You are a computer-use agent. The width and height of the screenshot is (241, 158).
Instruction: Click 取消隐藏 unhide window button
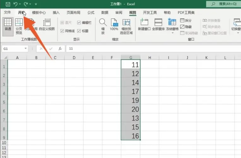coord(189,33)
